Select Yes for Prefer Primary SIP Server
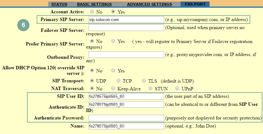Image resolution: width=263 pixels, height=134 pixels. (x=113, y=41)
